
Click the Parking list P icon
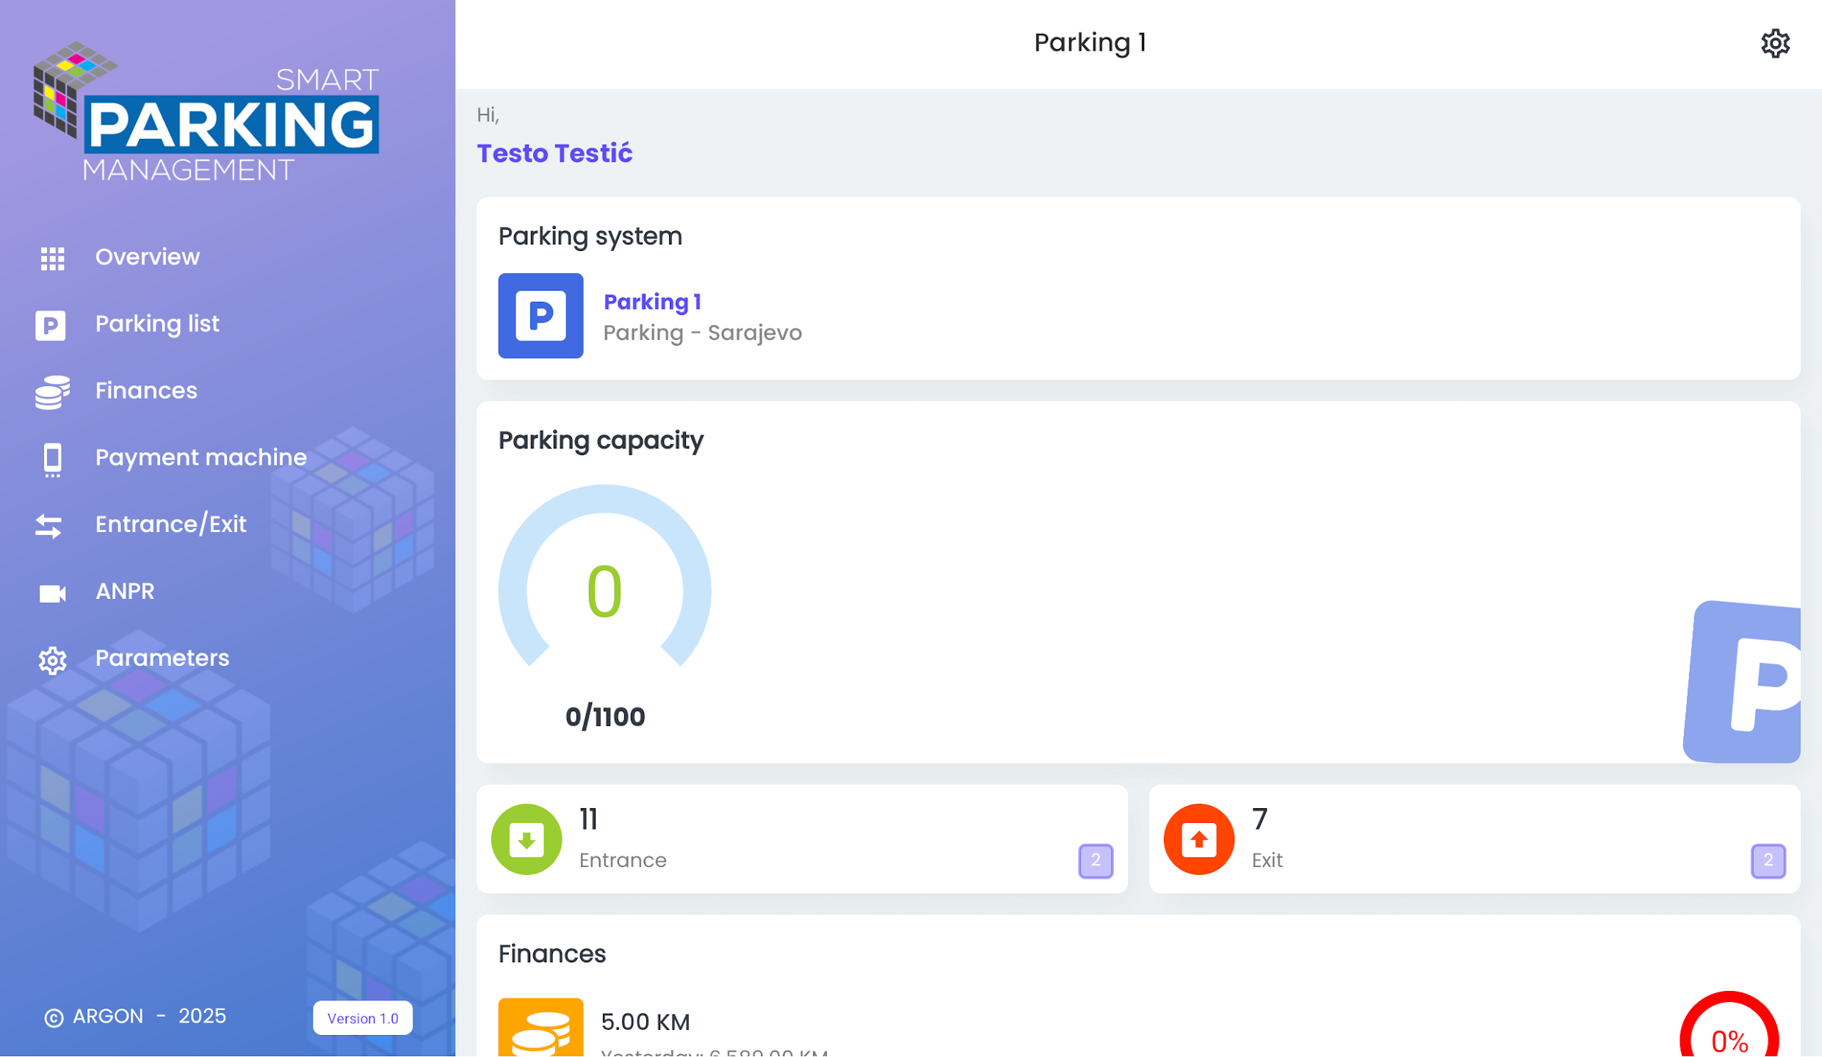coord(51,324)
